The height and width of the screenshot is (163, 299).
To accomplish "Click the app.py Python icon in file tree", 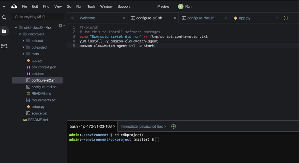I will click(29, 61).
